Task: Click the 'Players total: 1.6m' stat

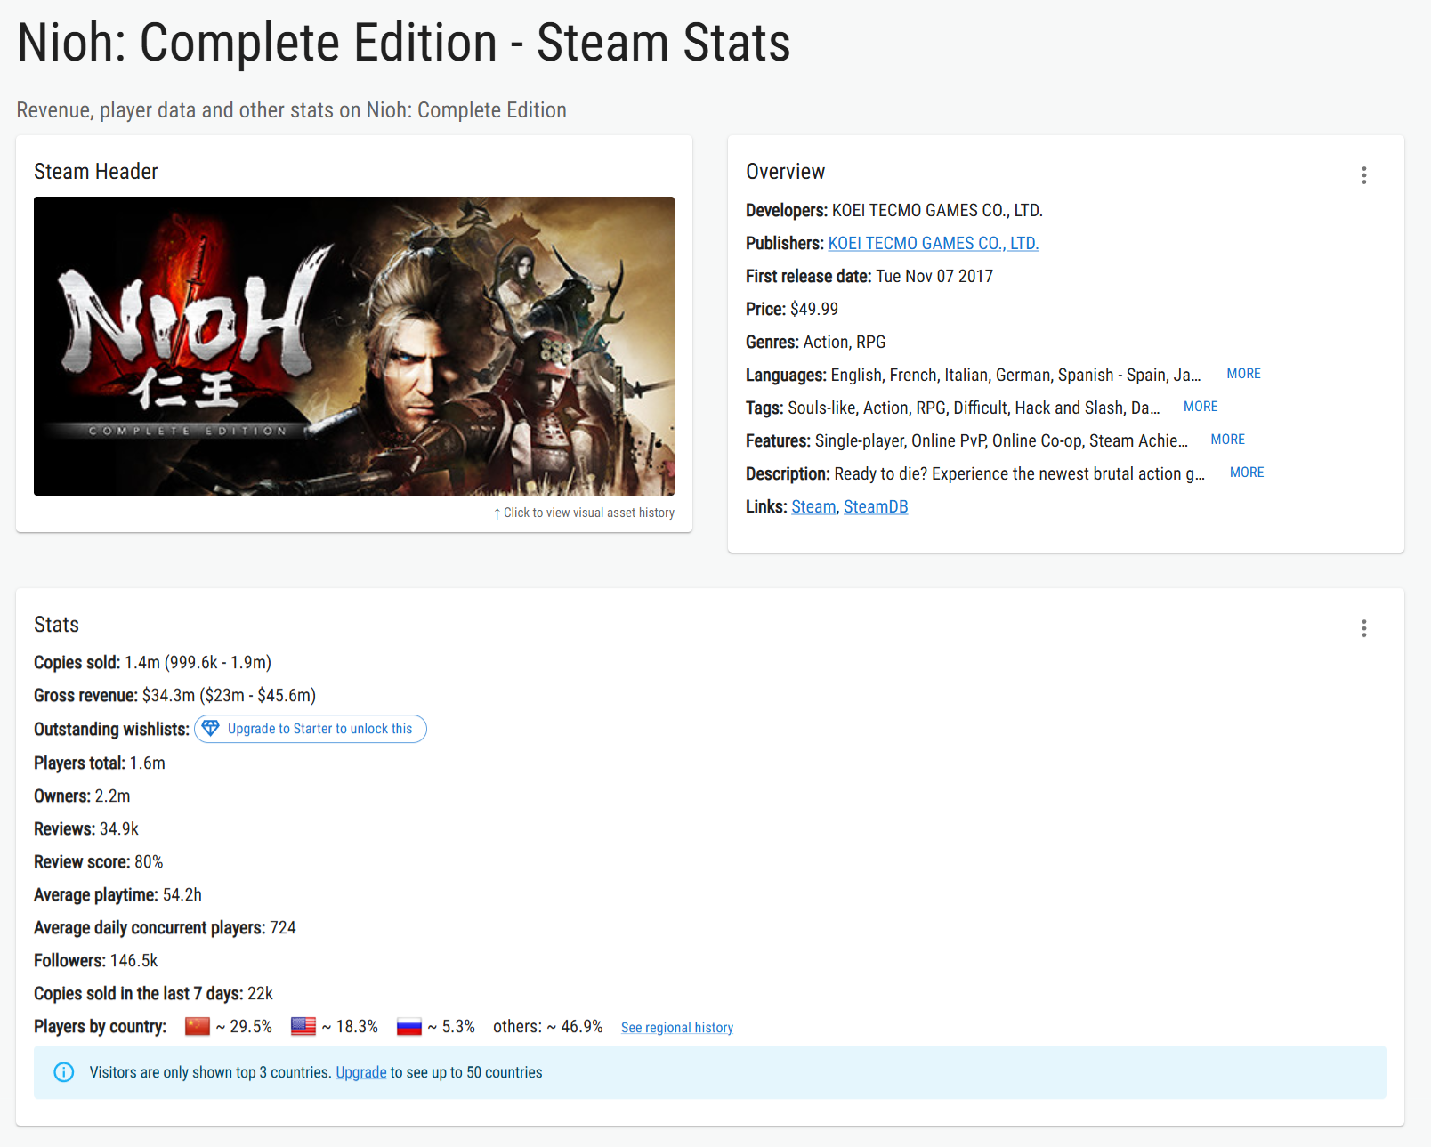Action: click(100, 763)
